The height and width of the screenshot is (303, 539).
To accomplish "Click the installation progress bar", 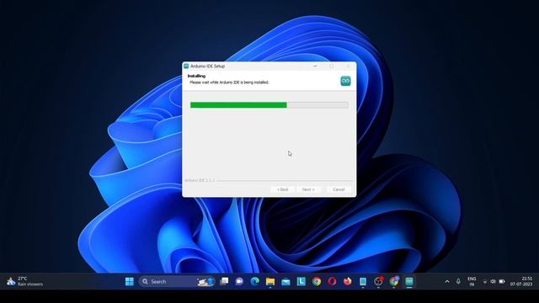I will coord(269,105).
